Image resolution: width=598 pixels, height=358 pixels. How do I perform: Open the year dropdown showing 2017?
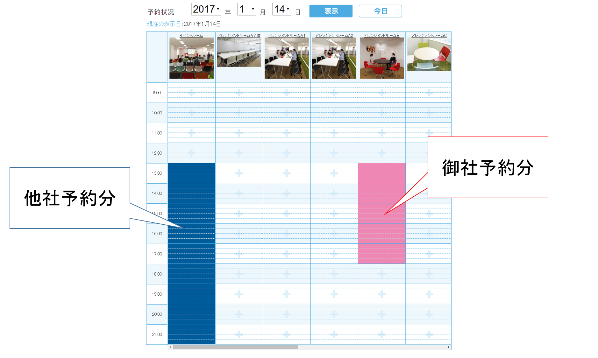(x=206, y=9)
